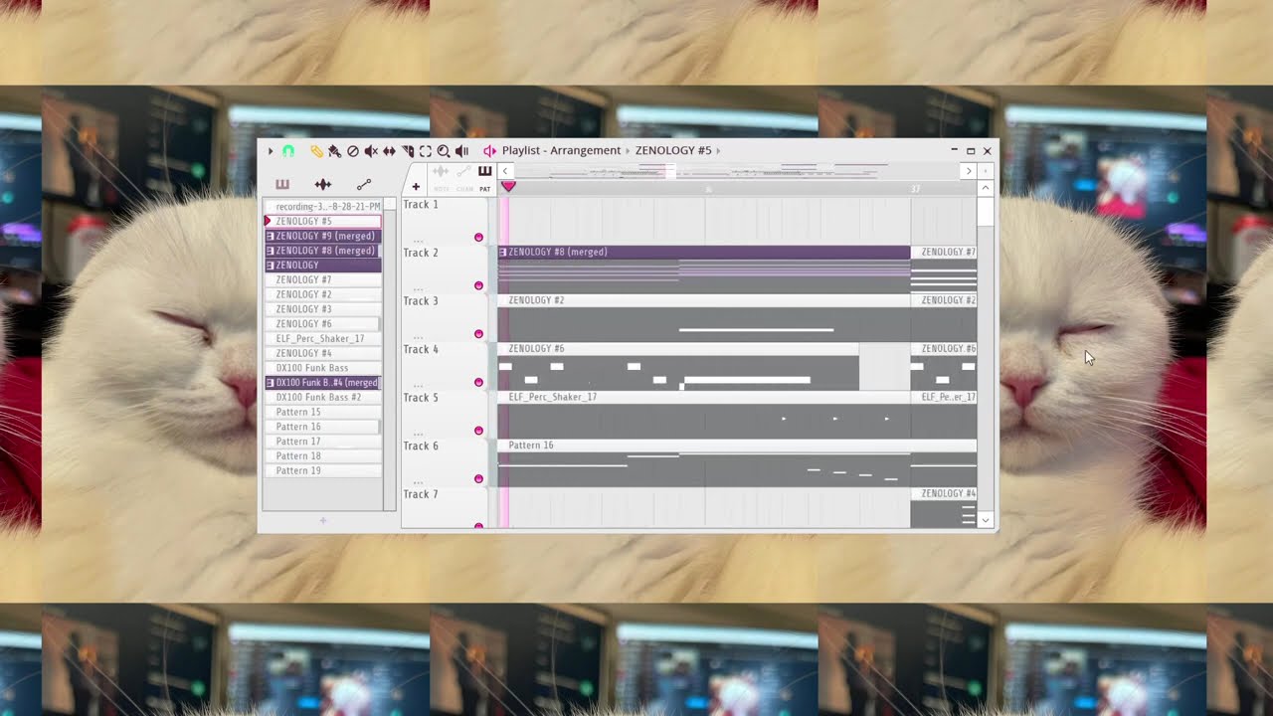Select ZENOLOGY #8 (merged) in picker list
The image size is (1273, 716).
pyautogui.click(x=322, y=251)
